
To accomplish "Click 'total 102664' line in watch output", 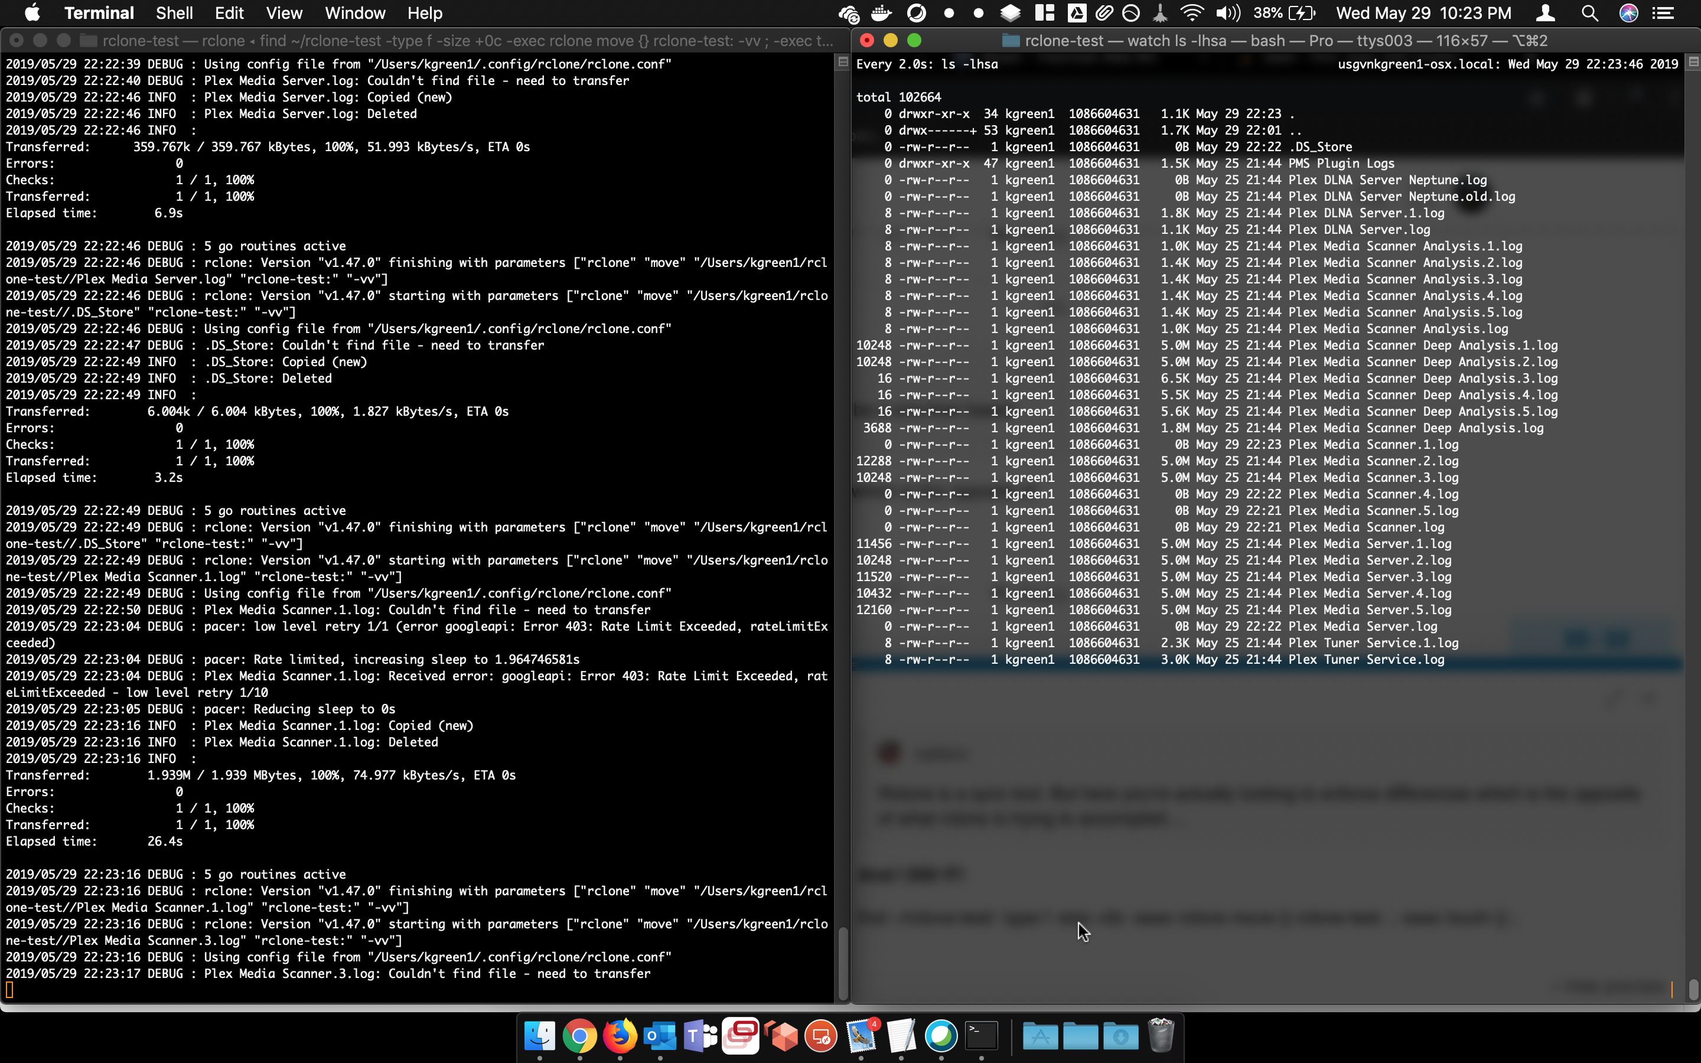I will click(898, 97).
